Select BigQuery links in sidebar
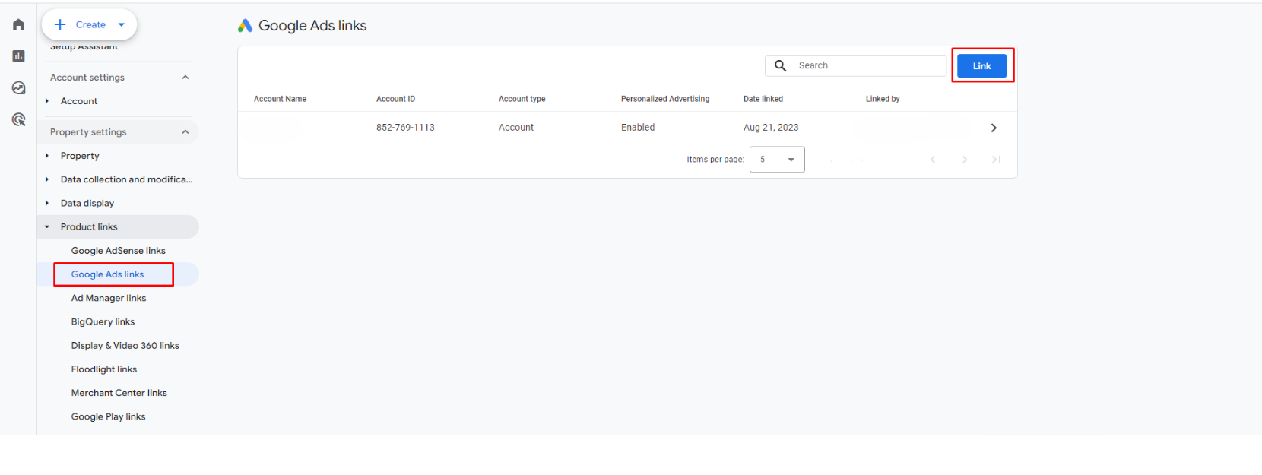The width and height of the screenshot is (1262, 475). coord(103,322)
